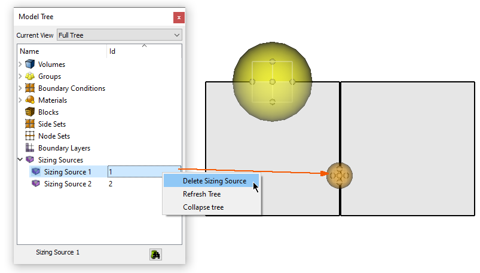Click the Node Sets icon
The image size is (480, 273).
[30, 136]
